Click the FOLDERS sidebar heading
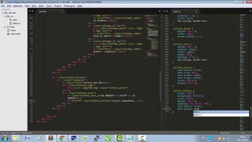 click(x=6, y=9)
